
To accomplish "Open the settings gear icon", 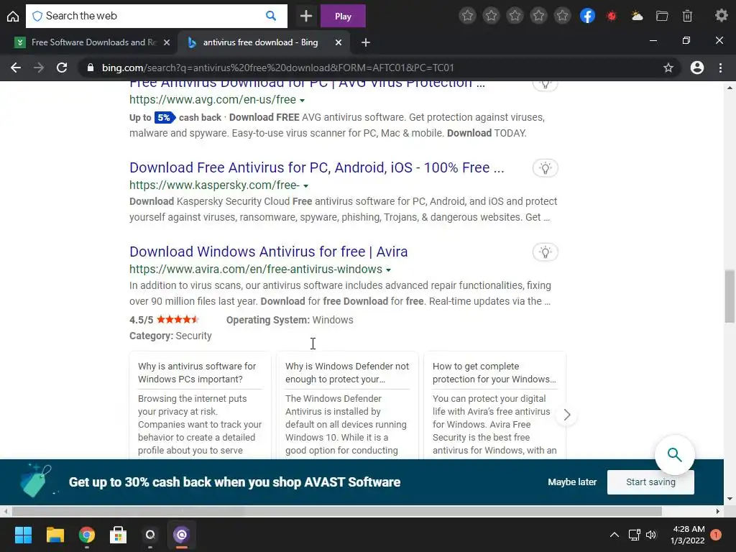I will 721,16.
